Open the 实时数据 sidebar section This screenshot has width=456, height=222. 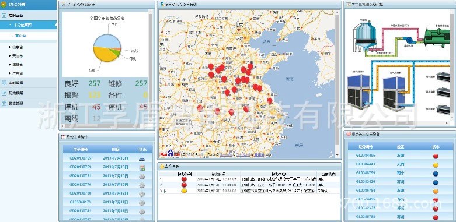(x=28, y=83)
